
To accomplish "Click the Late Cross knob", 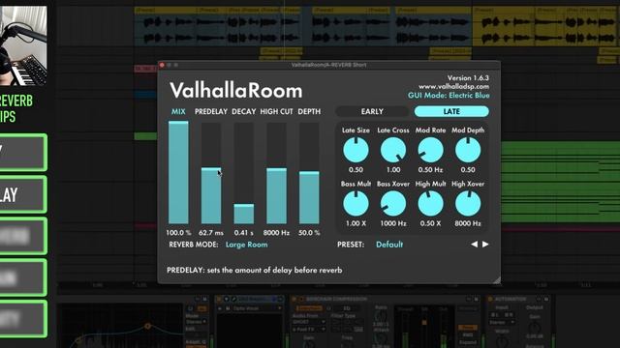I will (x=393, y=150).
